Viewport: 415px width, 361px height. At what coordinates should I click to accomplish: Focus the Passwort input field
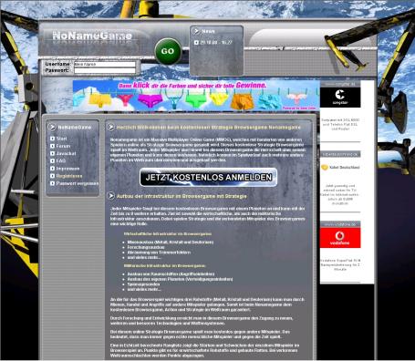coord(105,70)
